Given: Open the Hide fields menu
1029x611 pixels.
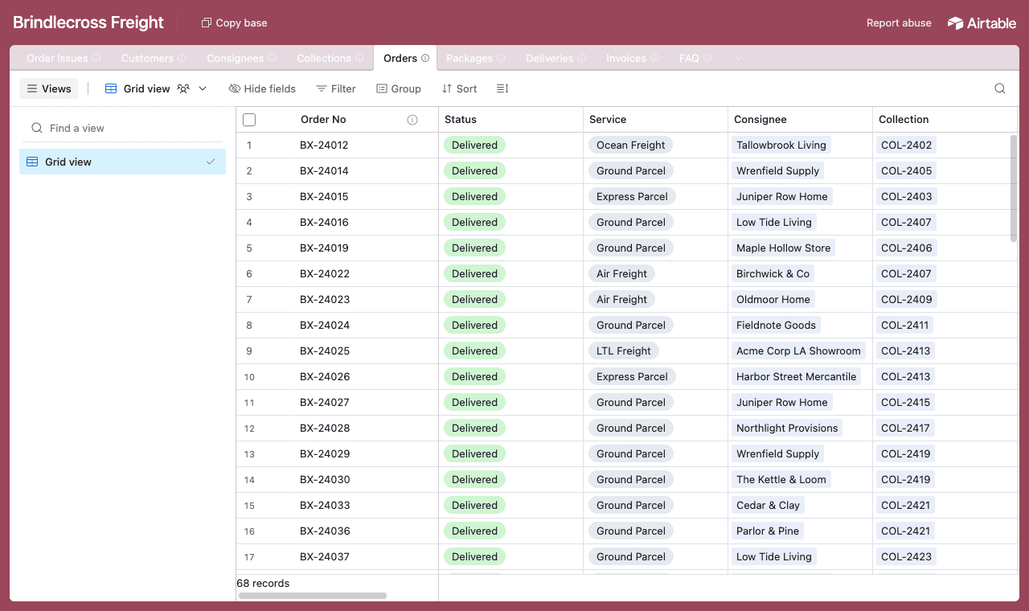Looking at the screenshot, I should point(262,88).
